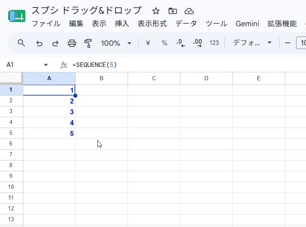This screenshot has height=227, width=306.
Task: Click the select-all corner box
Action: click(11, 78)
